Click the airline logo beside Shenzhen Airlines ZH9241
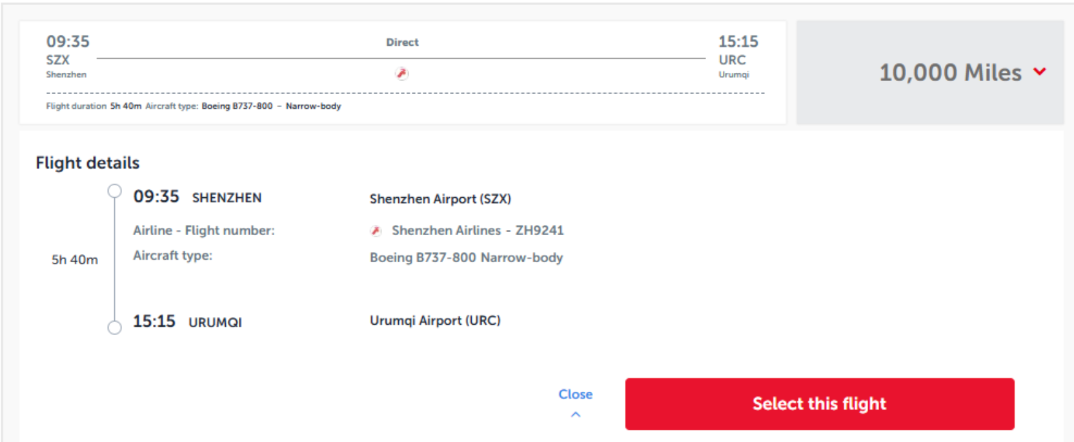 (x=376, y=231)
